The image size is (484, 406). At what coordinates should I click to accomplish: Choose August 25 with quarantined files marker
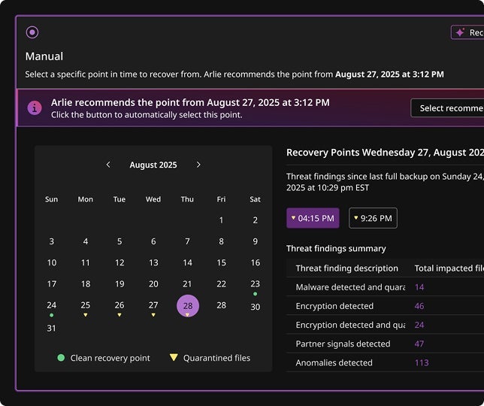point(86,305)
